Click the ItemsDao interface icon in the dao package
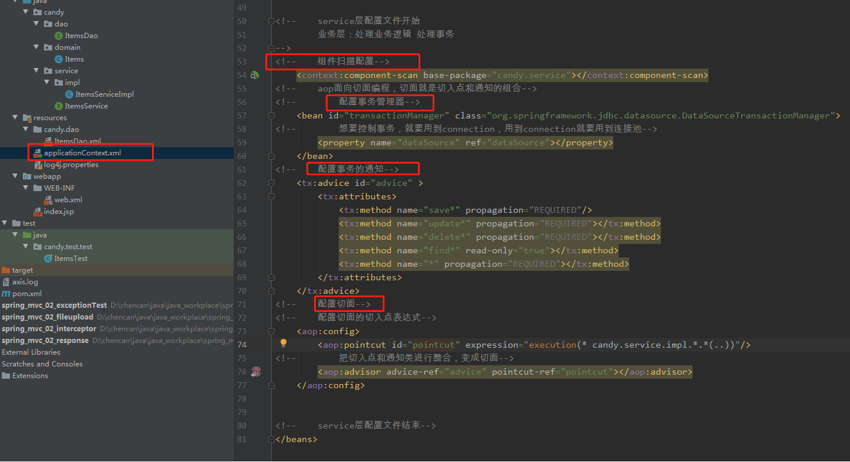This screenshot has width=850, height=462. point(59,36)
